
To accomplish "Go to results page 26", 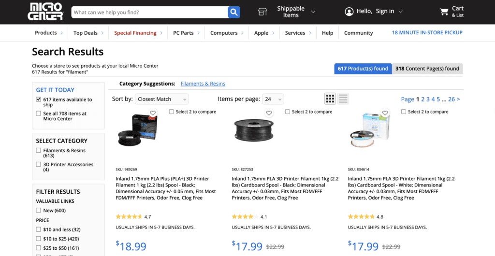I will (451, 100).
